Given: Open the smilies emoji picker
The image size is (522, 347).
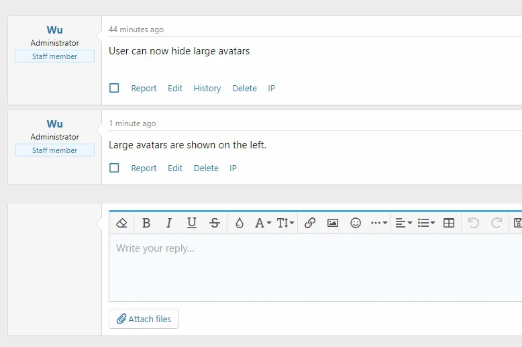Looking at the screenshot, I should tap(356, 223).
